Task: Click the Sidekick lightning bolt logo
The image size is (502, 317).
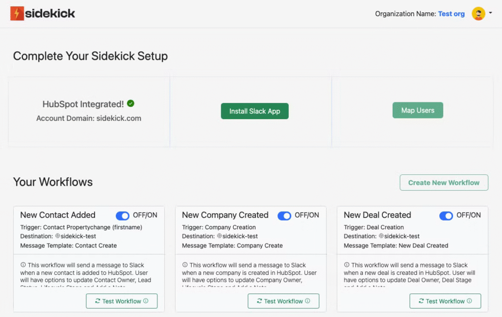Action: click(17, 13)
